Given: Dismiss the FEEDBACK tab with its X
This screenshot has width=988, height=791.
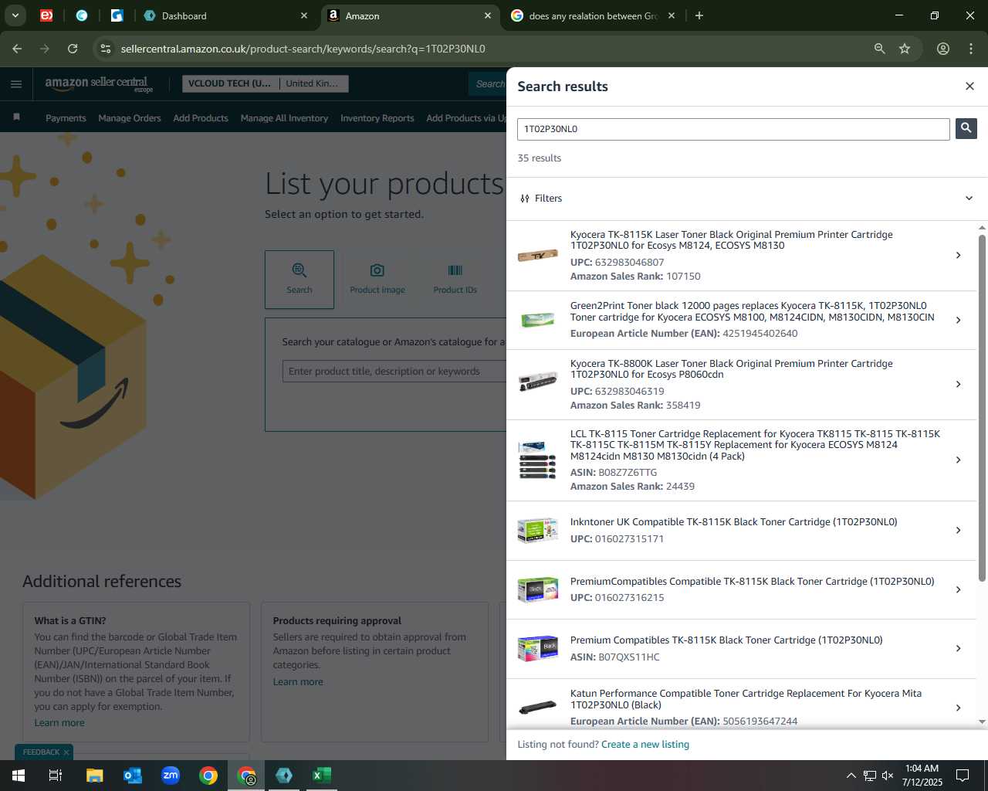Looking at the screenshot, I should click(x=66, y=752).
